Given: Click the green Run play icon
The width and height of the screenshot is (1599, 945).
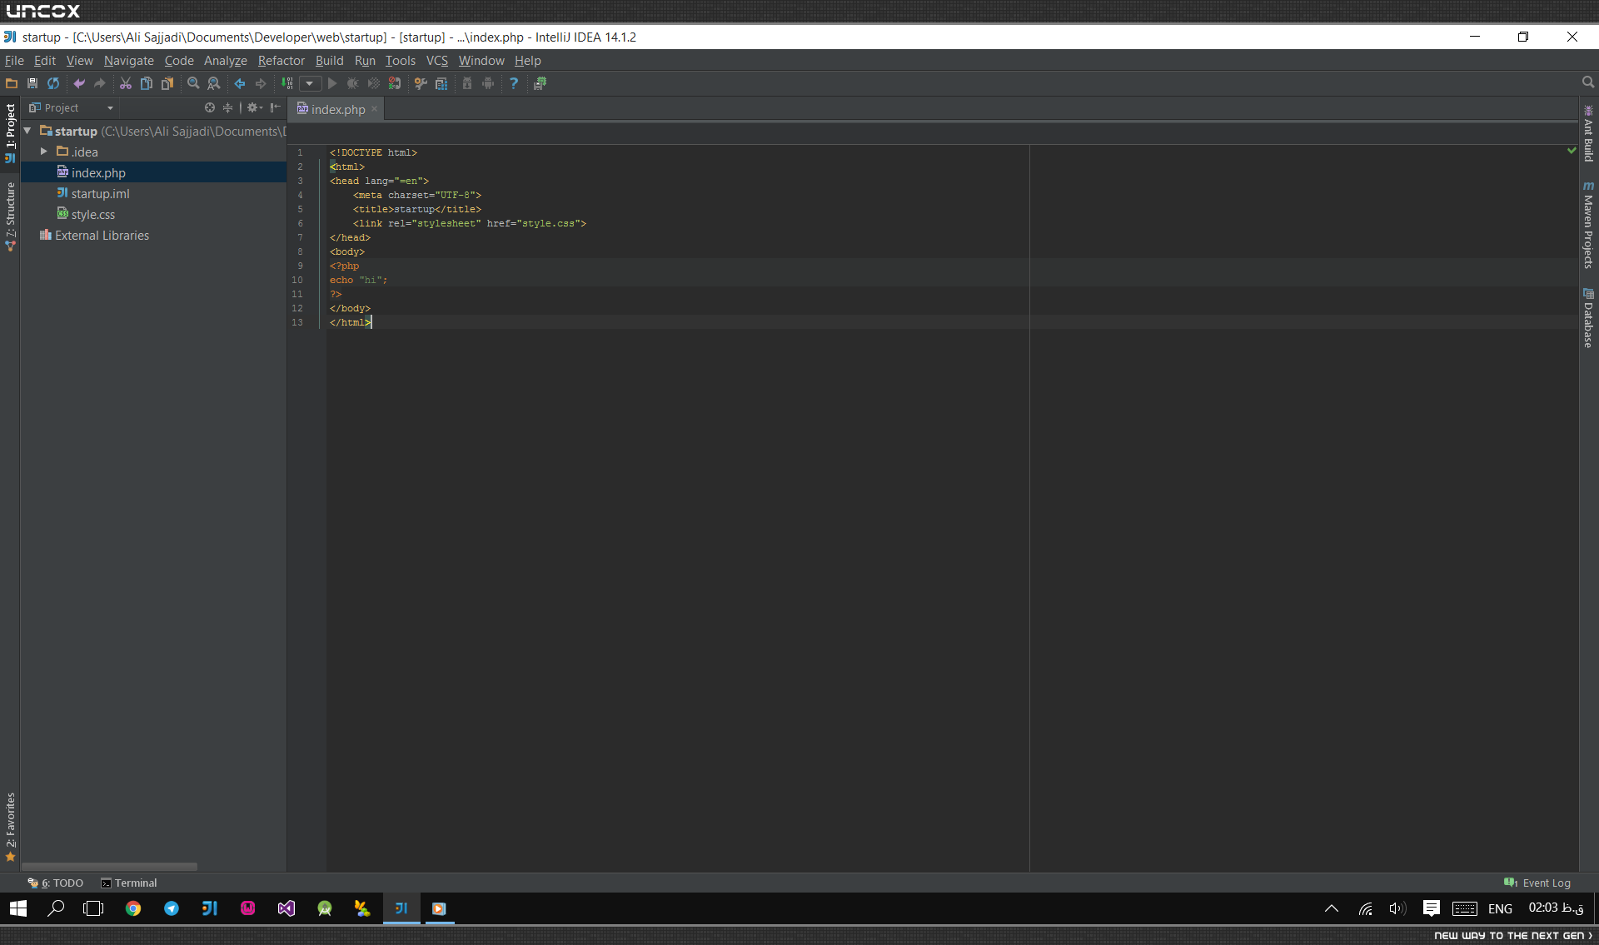Looking at the screenshot, I should click(332, 83).
